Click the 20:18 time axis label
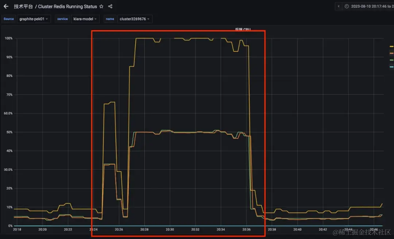Viewport: 394px width, 239px height. pyautogui.click(x=17, y=230)
